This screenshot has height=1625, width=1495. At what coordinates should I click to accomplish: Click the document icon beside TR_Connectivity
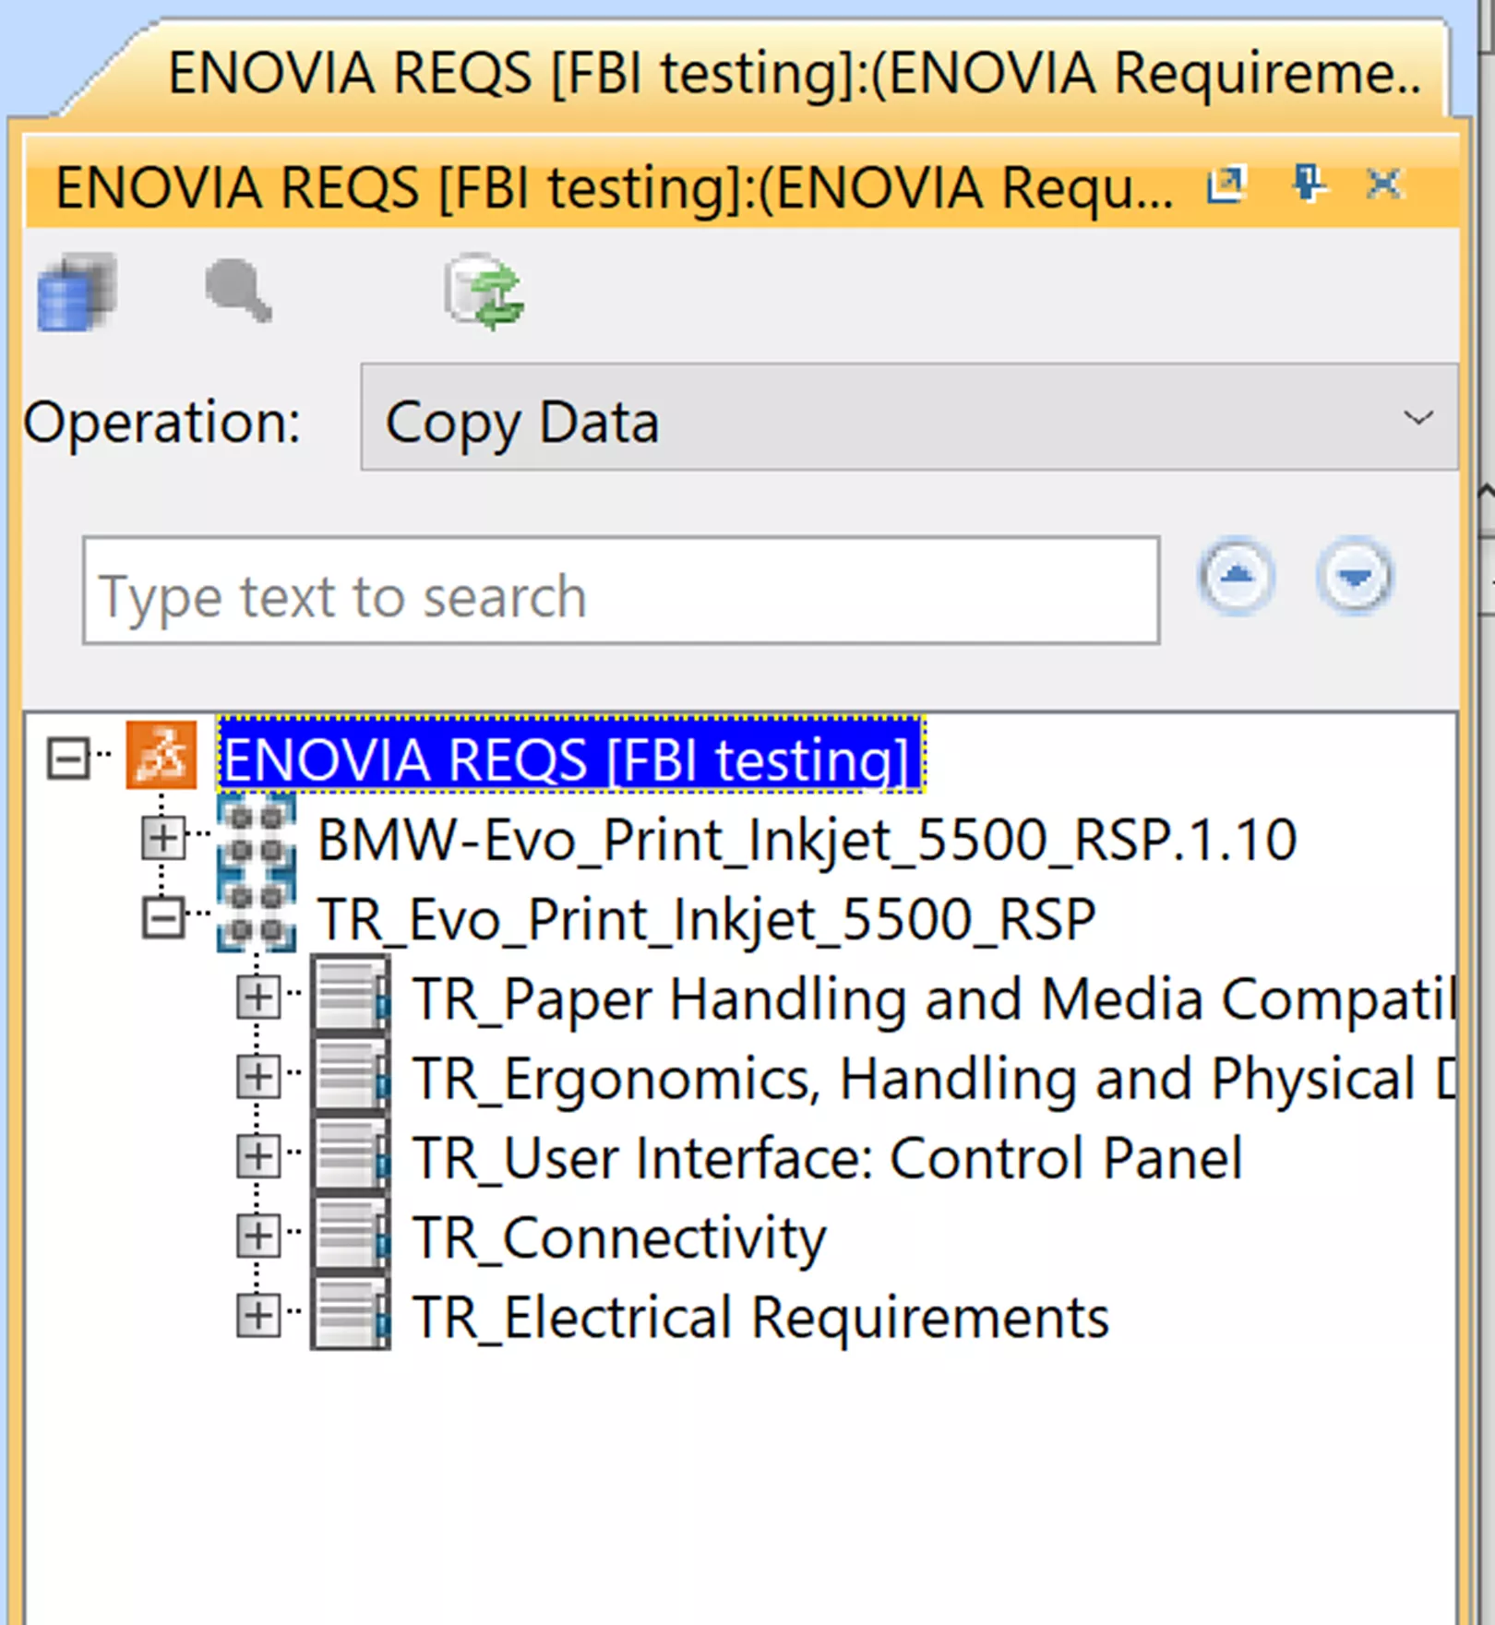pyautogui.click(x=351, y=1233)
